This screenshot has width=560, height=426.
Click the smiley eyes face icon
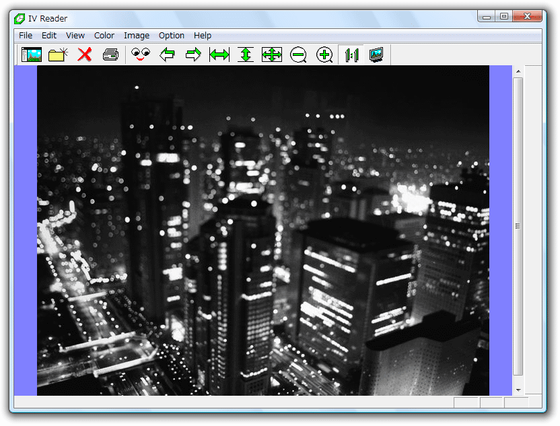(141, 55)
